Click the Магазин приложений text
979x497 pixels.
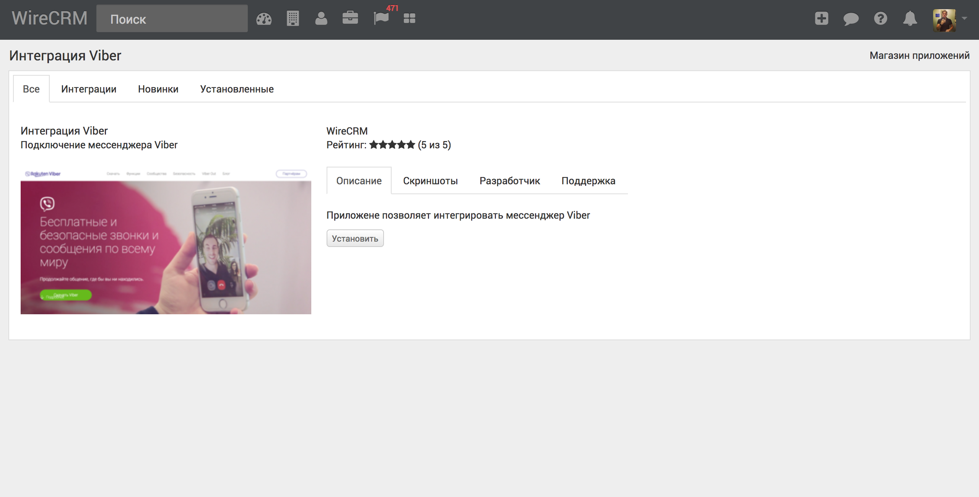click(919, 55)
